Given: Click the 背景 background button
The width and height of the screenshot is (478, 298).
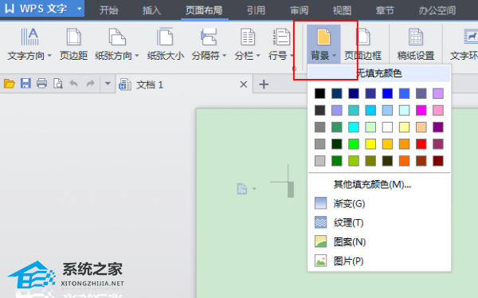Looking at the screenshot, I should (x=323, y=45).
